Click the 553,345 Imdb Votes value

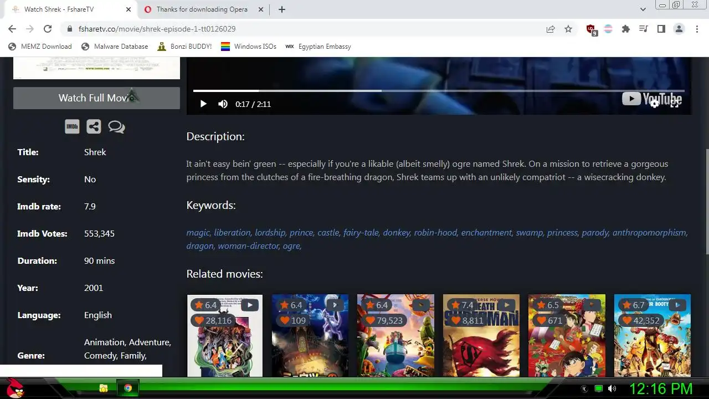[x=99, y=234]
